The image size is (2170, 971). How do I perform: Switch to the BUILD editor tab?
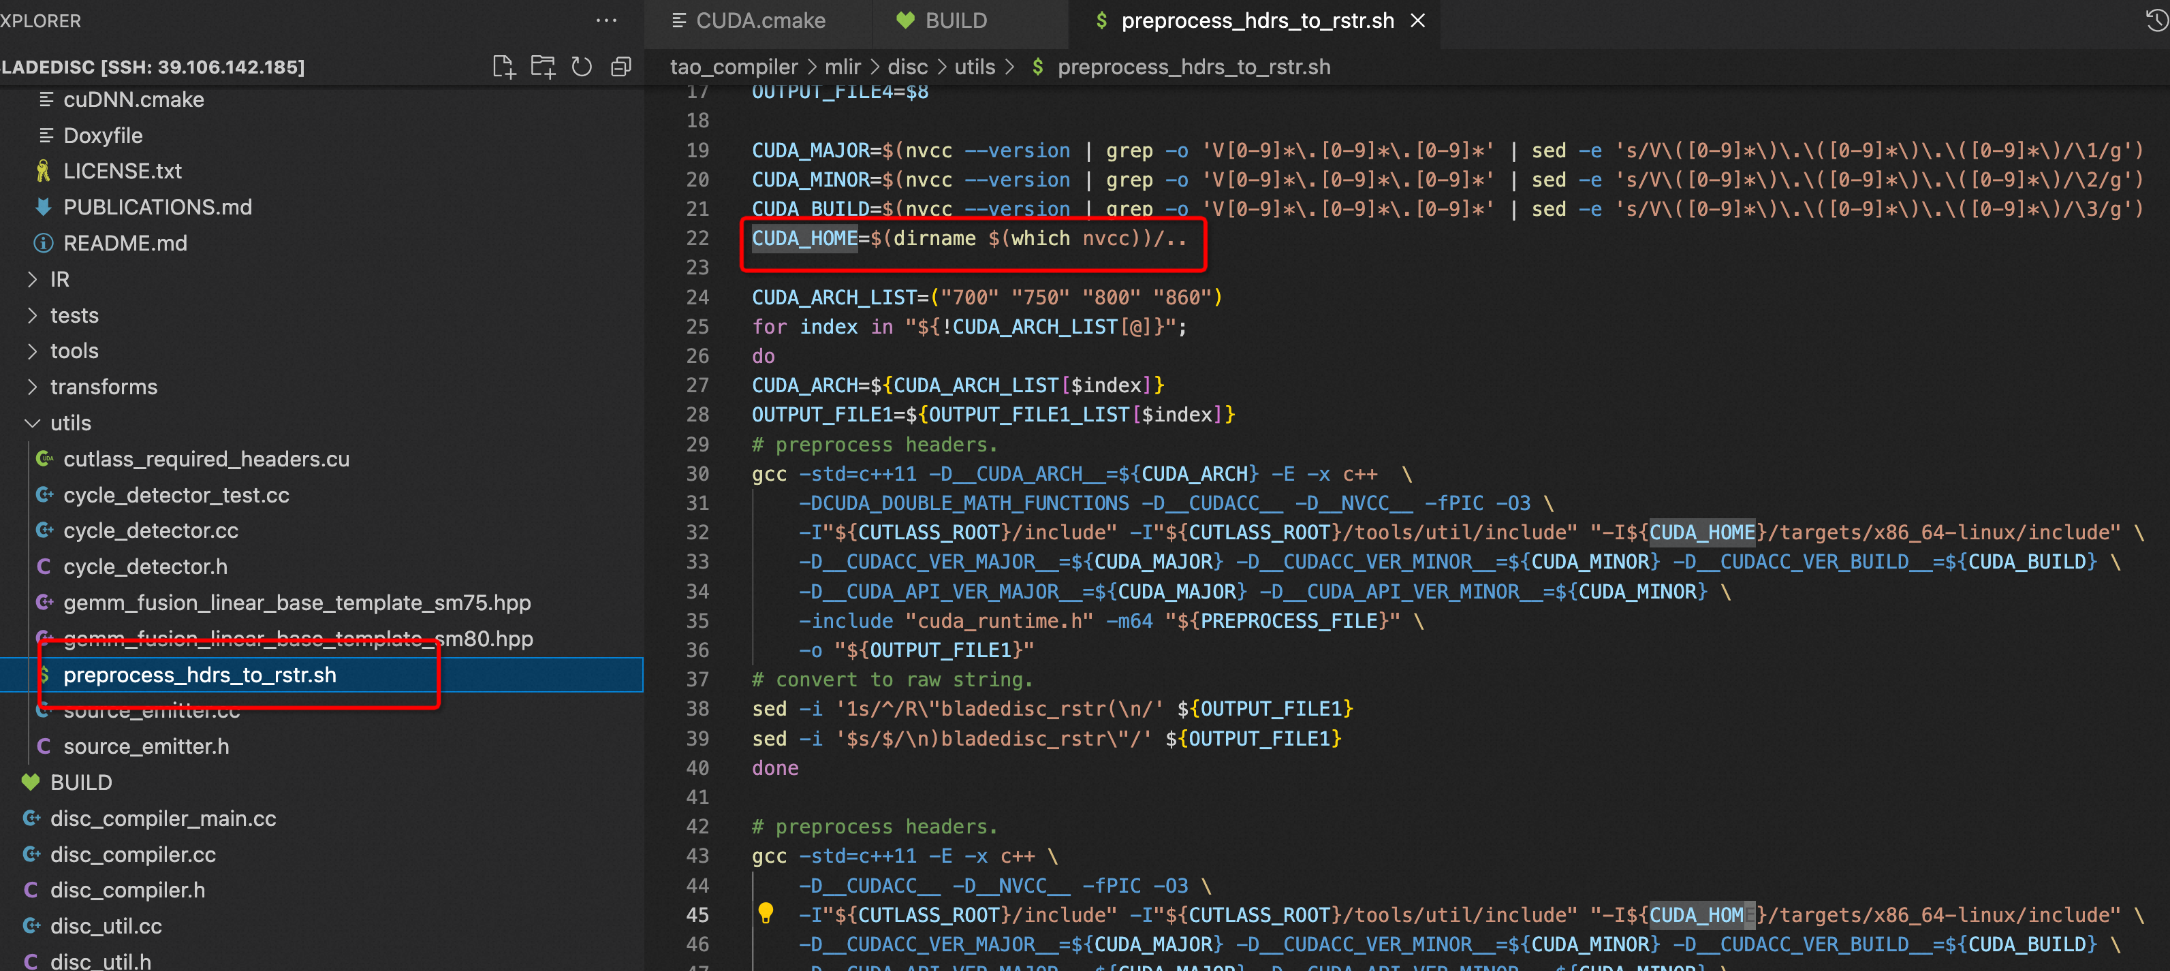pos(971,20)
